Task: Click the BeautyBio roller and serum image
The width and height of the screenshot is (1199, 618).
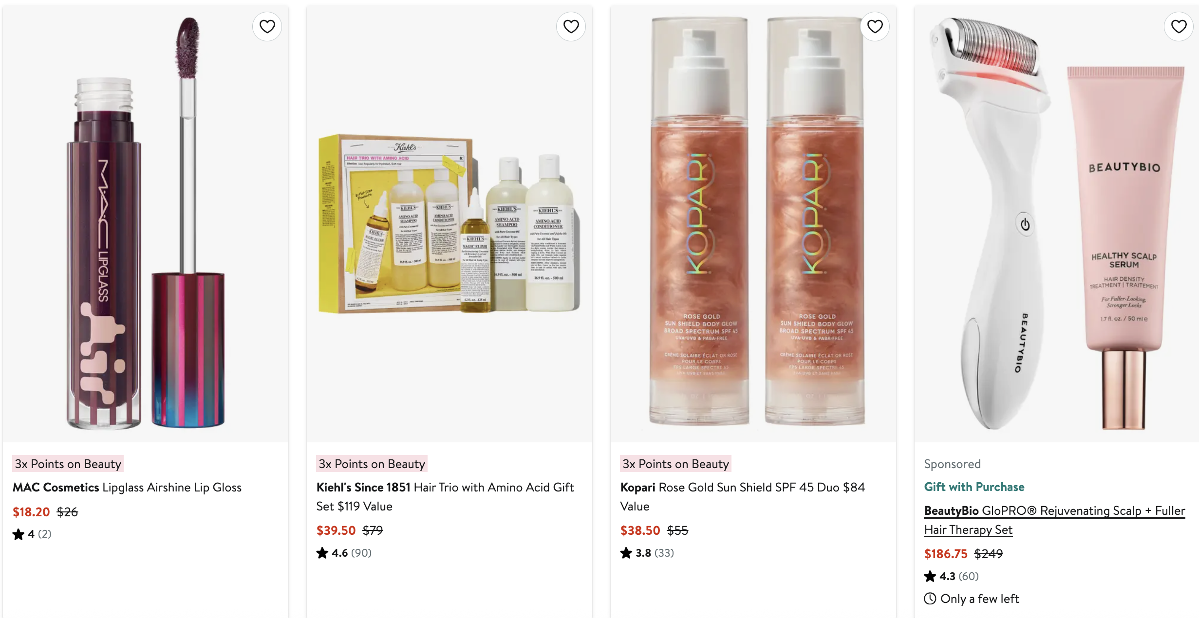Action: [x=1057, y=224]
